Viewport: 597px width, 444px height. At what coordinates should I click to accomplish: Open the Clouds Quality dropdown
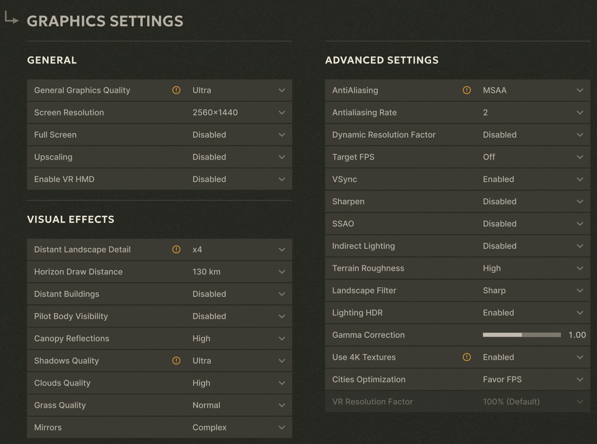[x=239, y=383]
